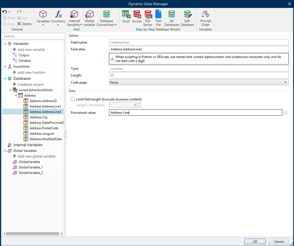
Task: Enable Limit field length truncation
Action: pos(73,99)
